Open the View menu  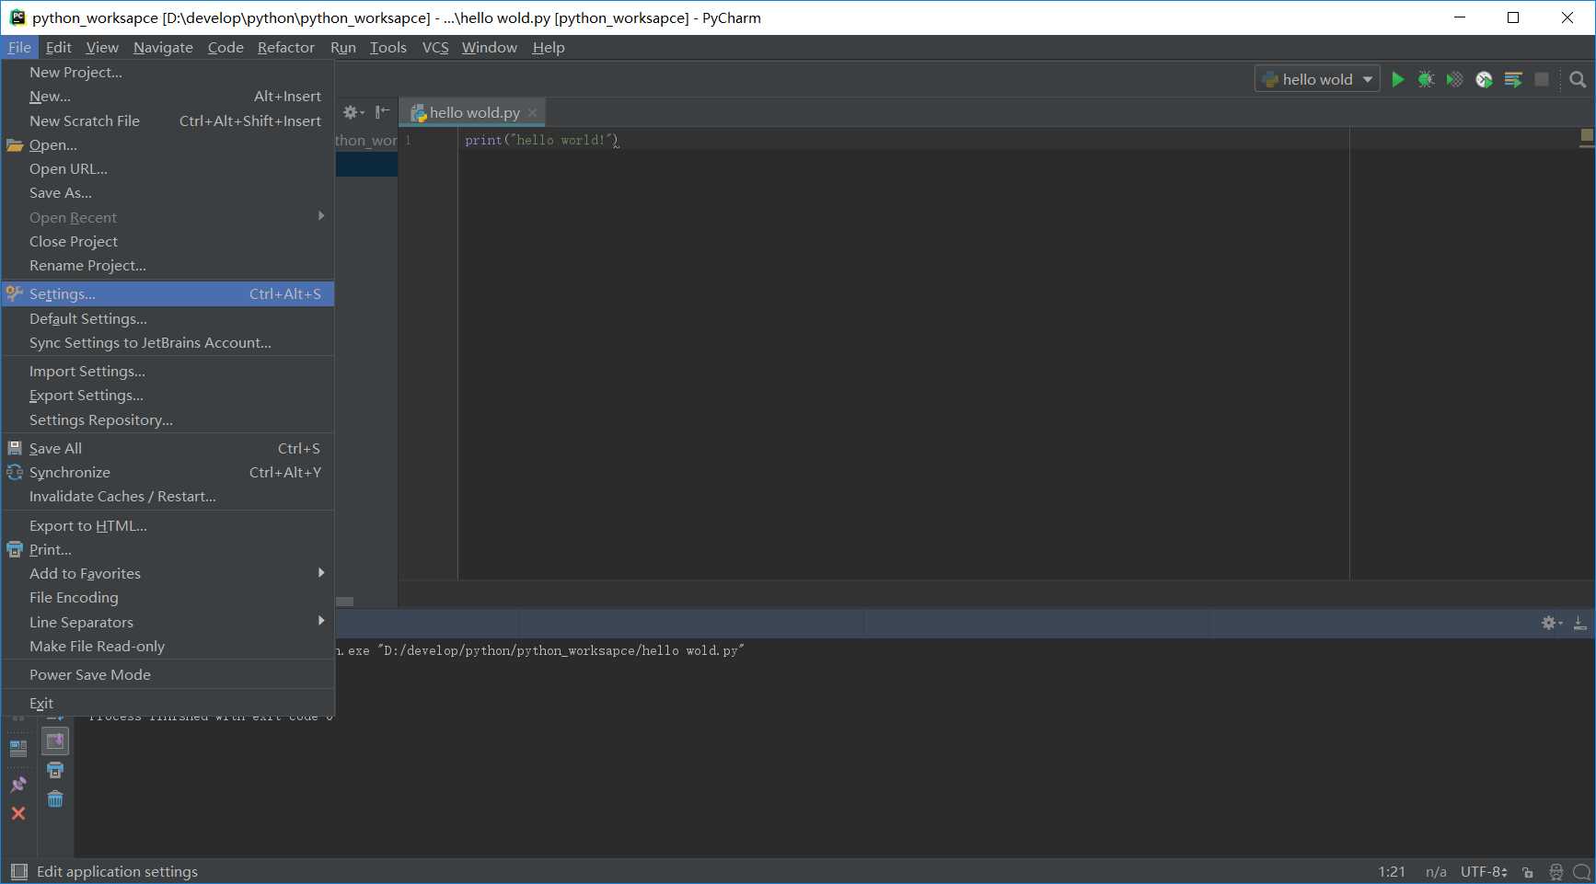point(102,47)
